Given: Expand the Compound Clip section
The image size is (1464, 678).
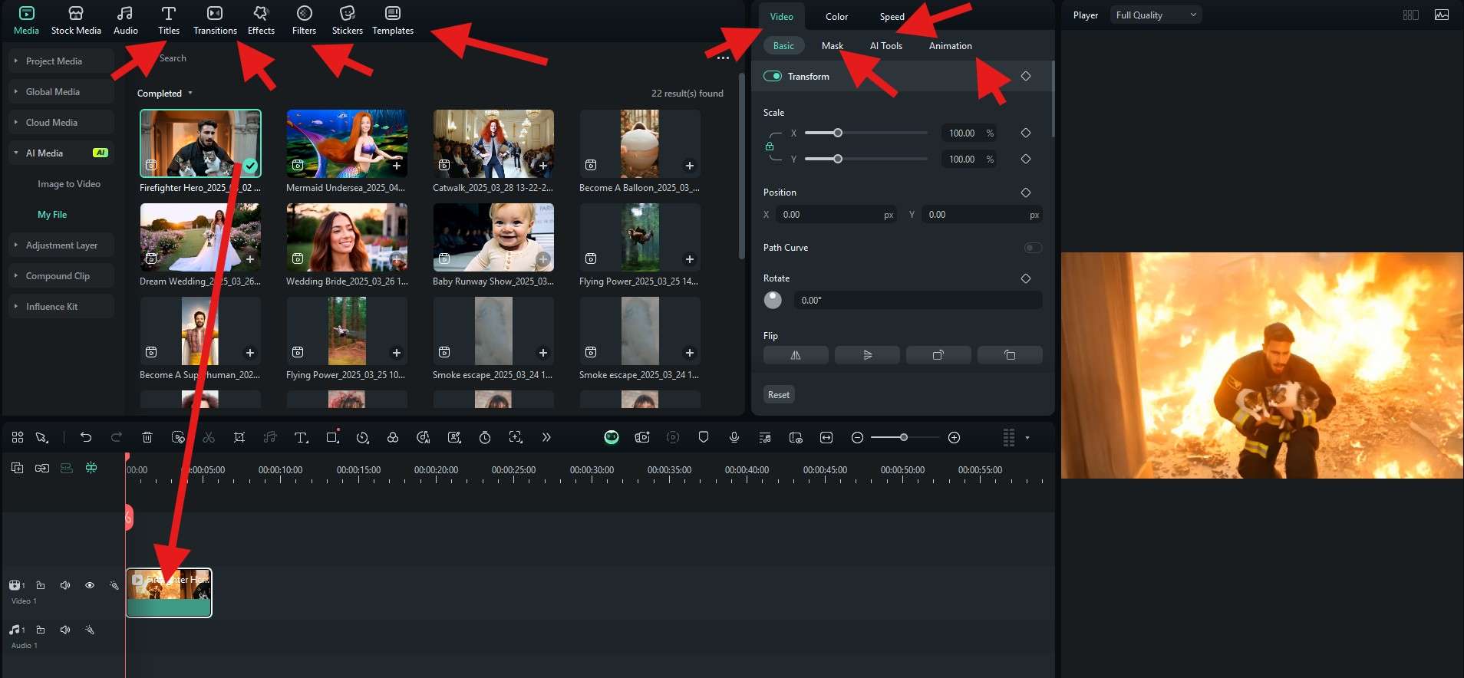Looking at the screenshot, I should 61,275.
